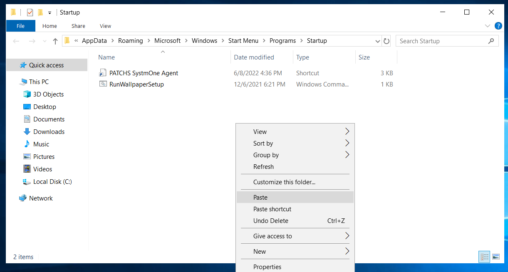508x272 pixels.
Task: Navigate up one folder level with the up arrow
Action: (55, 41)
